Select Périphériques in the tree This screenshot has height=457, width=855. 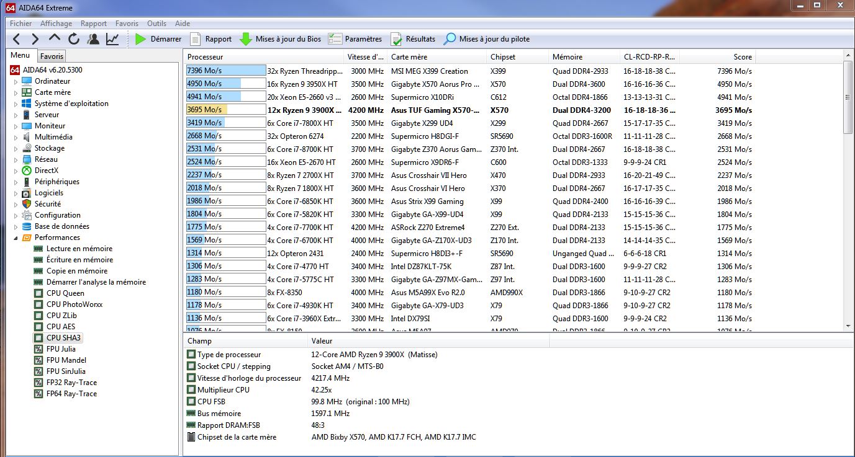[57, 182]
